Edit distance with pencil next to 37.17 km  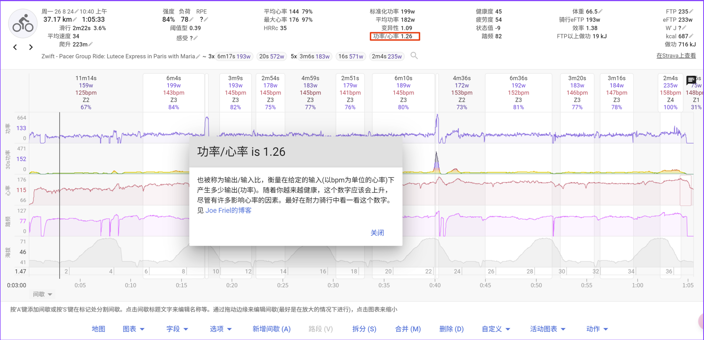click(75, 19)
